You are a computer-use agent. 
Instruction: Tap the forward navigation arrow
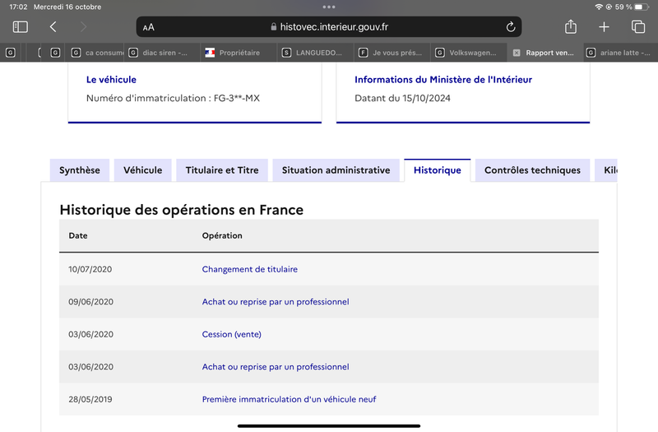click(x=83, y=27)
